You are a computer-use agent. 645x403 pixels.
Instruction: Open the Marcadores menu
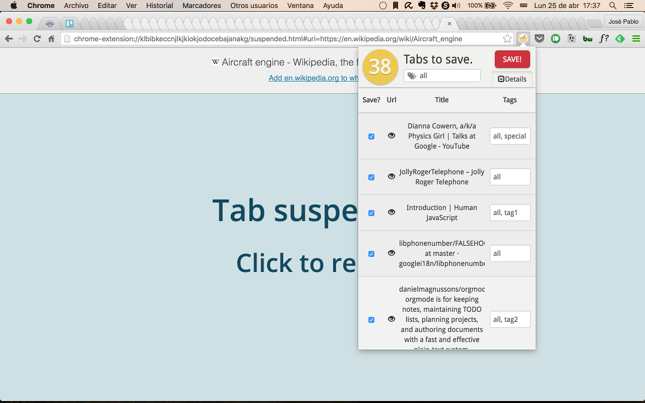point(202,6)
